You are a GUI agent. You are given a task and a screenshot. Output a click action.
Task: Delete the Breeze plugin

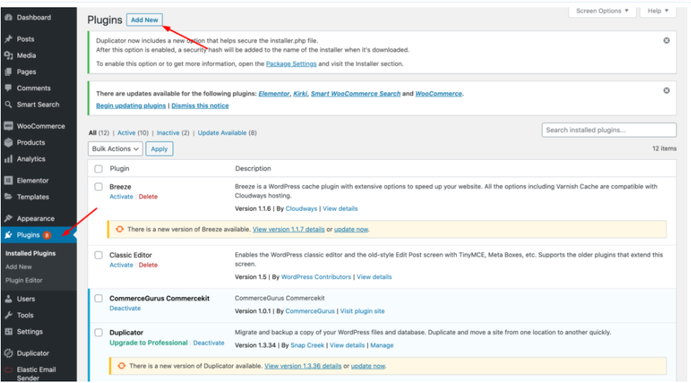click(148, 197)
